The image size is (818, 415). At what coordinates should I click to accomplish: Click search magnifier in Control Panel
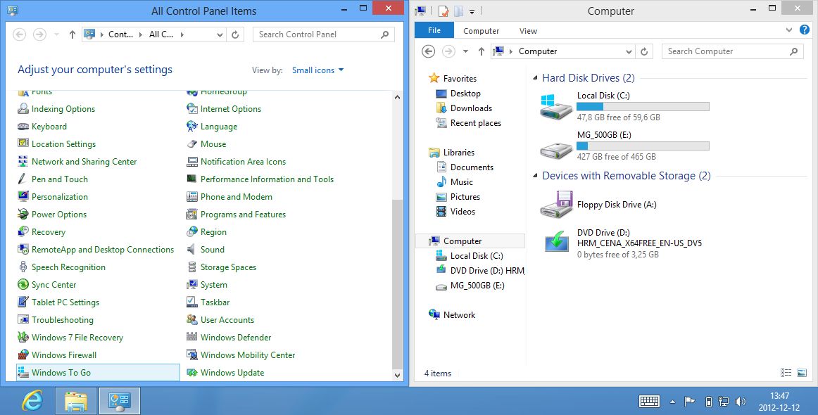coord(385,34)
